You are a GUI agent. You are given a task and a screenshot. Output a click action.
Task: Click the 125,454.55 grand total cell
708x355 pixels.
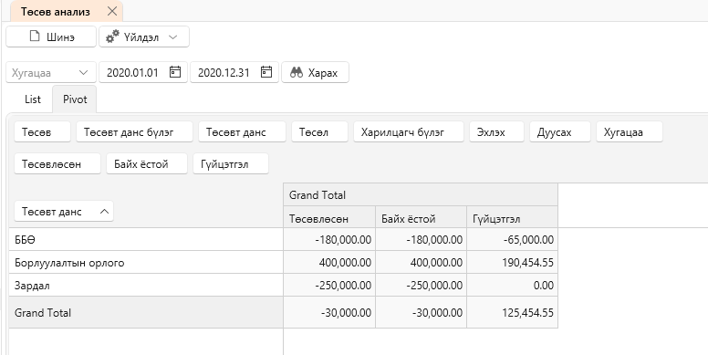pyautogui.click(x=512, y=312)
